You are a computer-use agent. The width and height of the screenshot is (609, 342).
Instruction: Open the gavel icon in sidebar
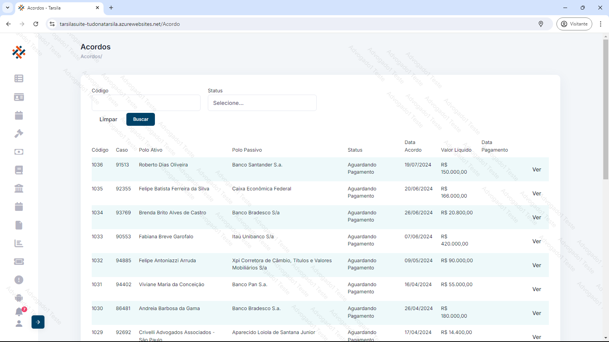pos(19,133)
